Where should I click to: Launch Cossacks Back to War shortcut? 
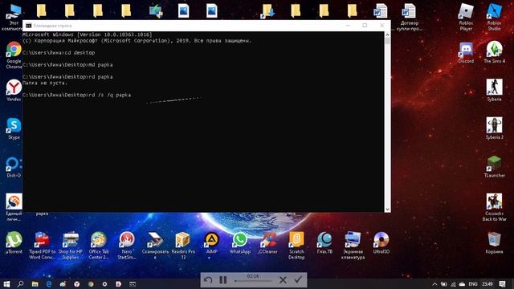[x=495, y=207]
